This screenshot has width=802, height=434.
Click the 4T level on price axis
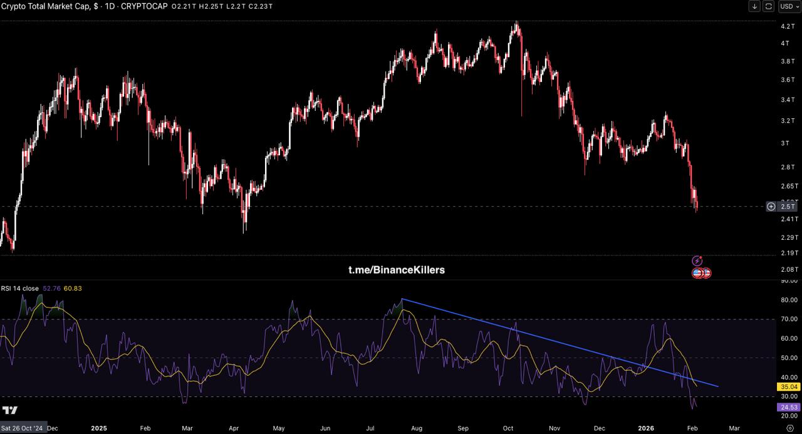784,43
